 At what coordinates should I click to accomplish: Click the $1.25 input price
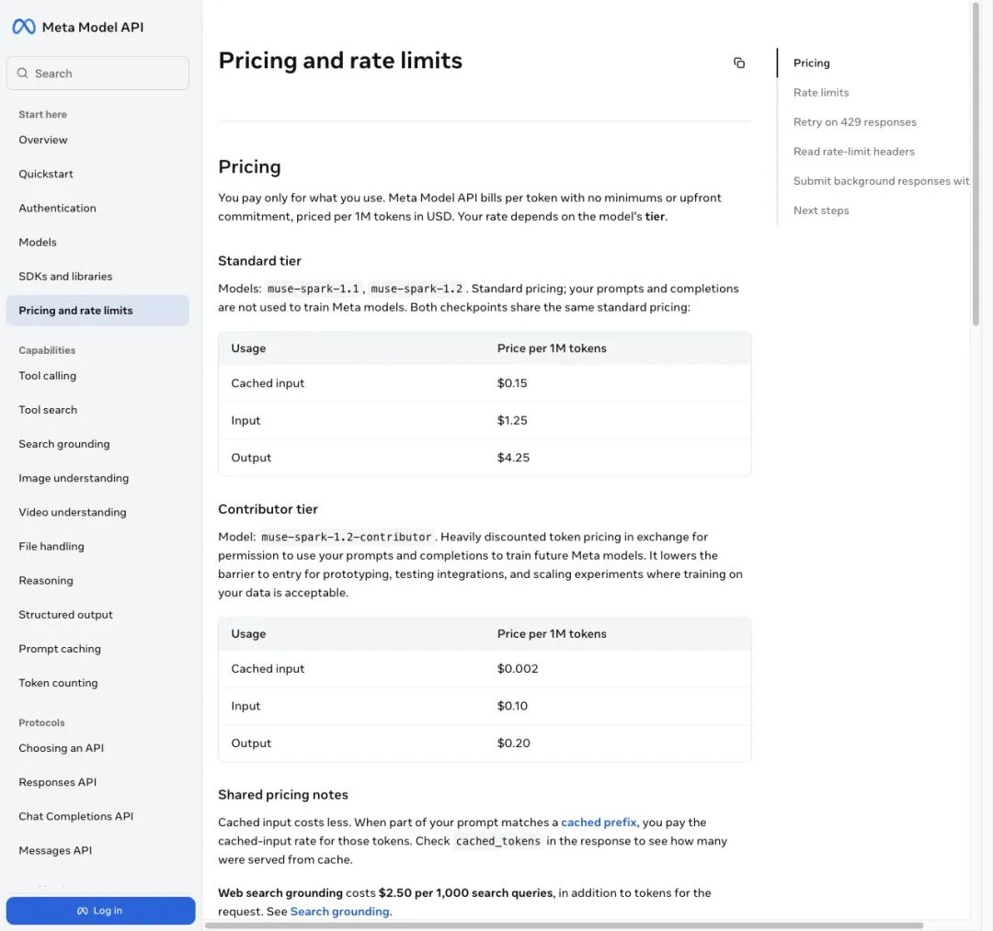click(x=512, y=421)
